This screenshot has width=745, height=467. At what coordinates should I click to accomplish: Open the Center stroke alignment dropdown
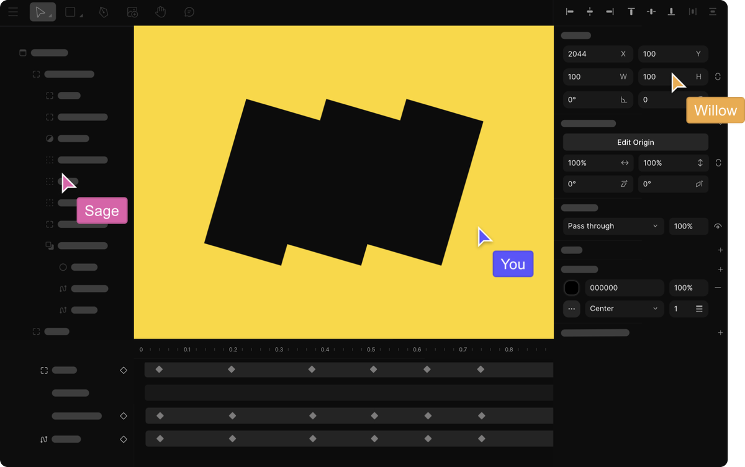623,309
